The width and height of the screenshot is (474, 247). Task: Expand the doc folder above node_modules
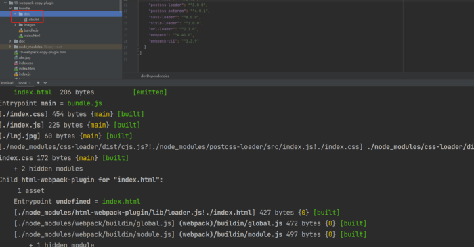coord(10,41)
